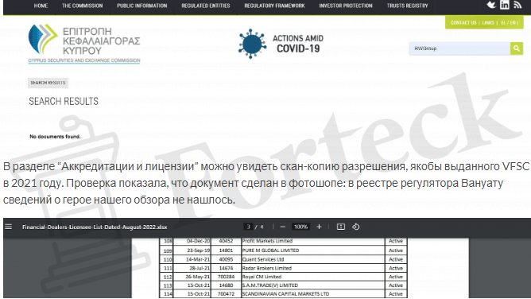Click 'No documents found.' text
This screenshot has width=531, height=299.
[x=55, y=137]
